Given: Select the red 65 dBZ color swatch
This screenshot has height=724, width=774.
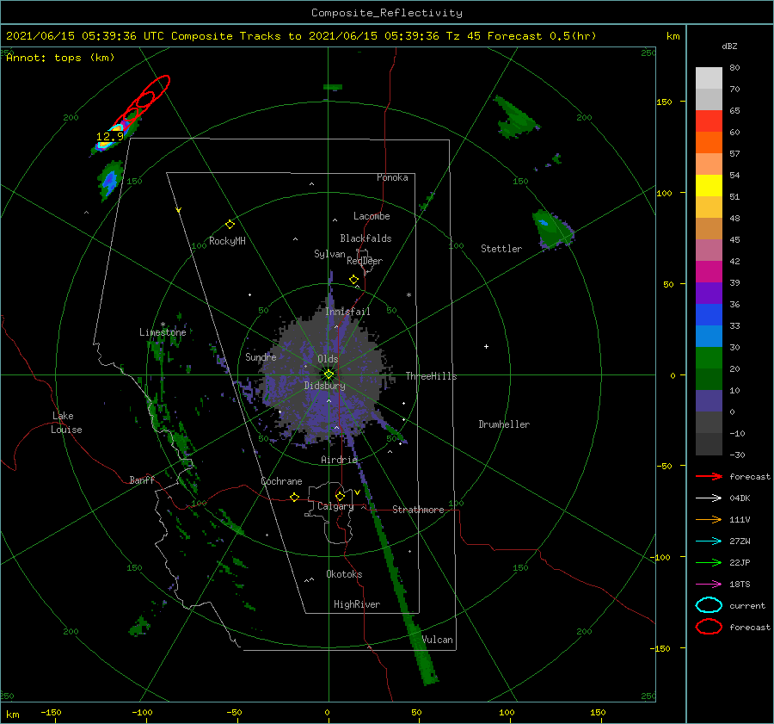Looking at the screenshot, I should [x=709, y=121].
